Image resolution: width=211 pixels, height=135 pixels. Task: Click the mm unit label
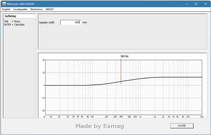[x=84, y=23]
